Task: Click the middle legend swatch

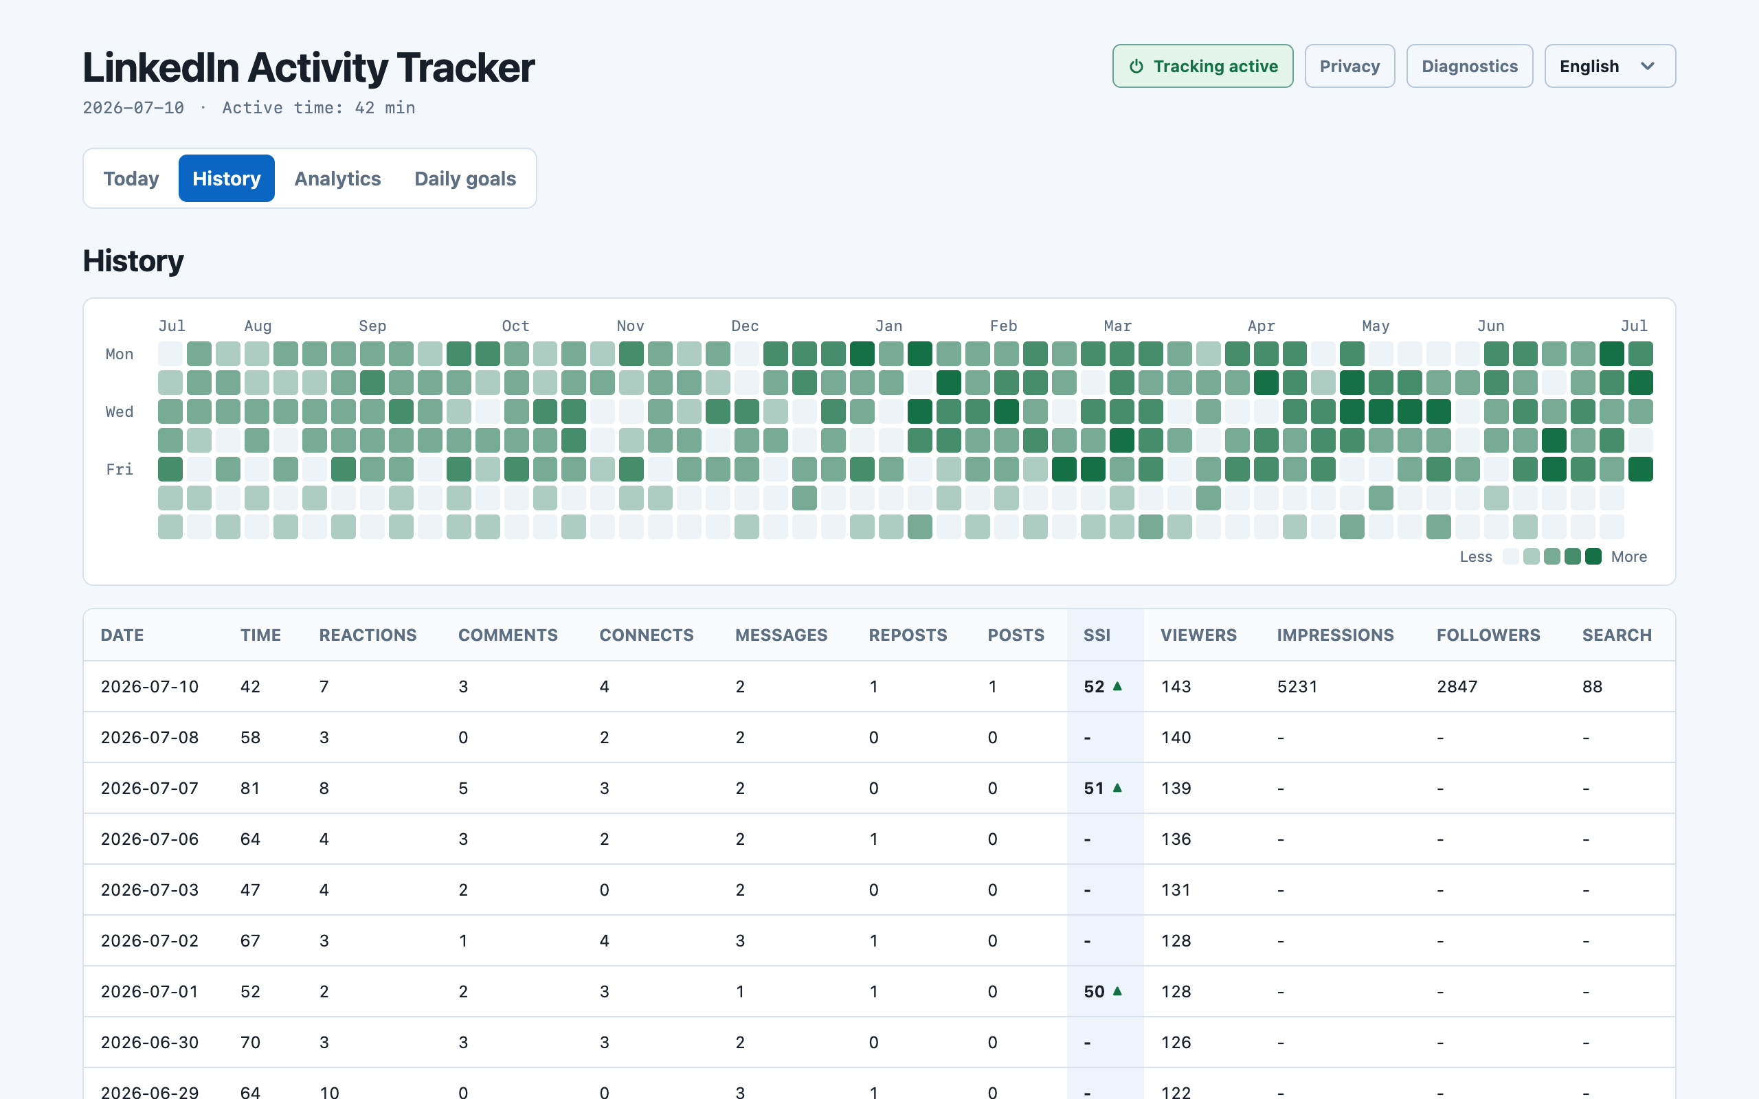Action: tap(1552, 557)
